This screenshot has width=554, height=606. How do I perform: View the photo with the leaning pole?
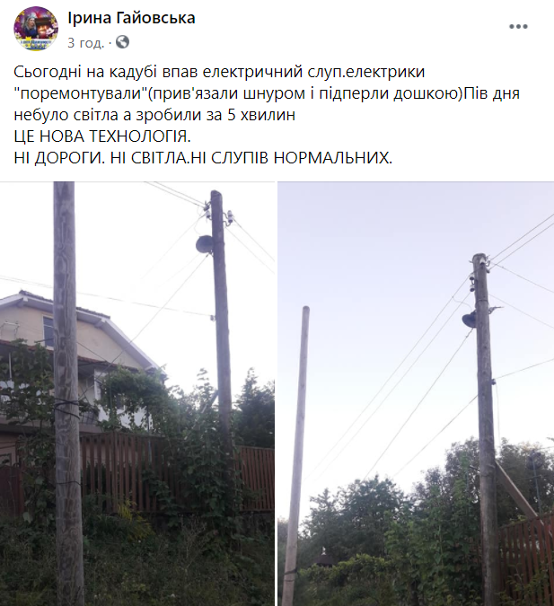[x=416, y=393]
